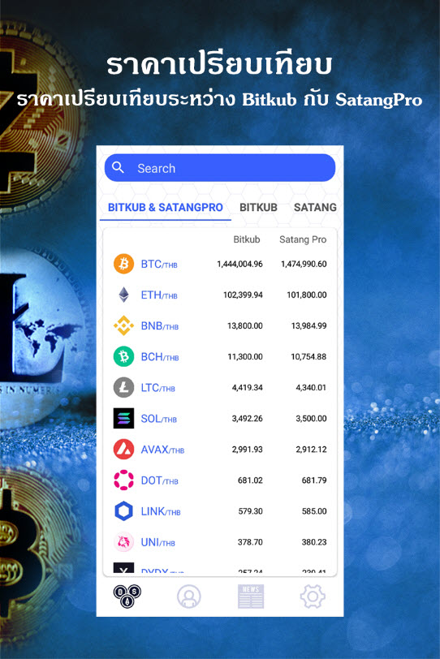Click the search magnifier icon
Viewport: 440px width, 659px height.
coord(118,168)
